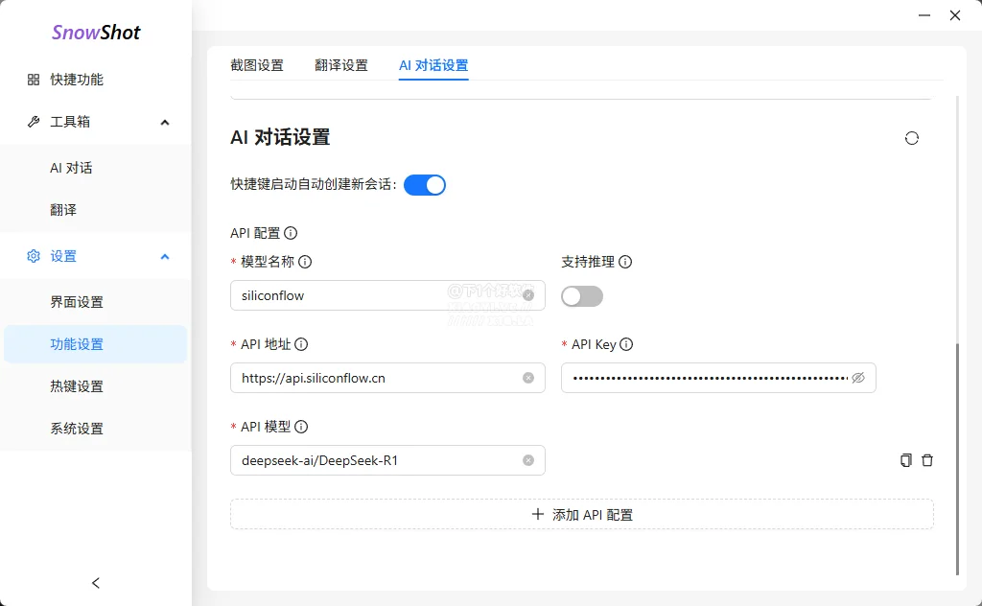982x606 pixels.
Task: Show the hidden API Key
Action: (x=858, y=378)
